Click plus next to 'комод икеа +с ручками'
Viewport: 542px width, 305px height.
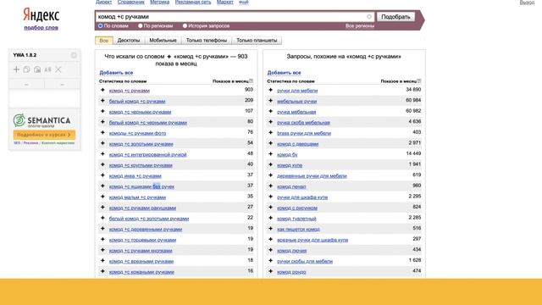(102, 175)
